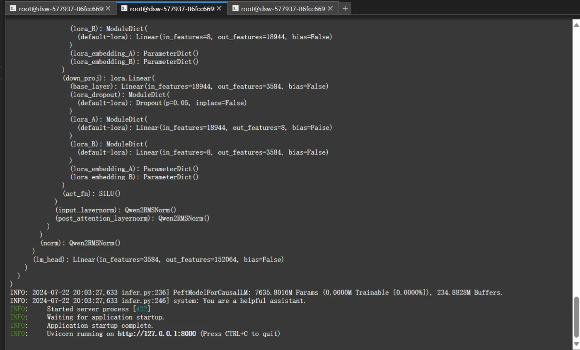Open the http://127.0.0.1:8000 Uvicorn address
The image size is (580, 350).
pyautogui.click(x=157, y=333)
